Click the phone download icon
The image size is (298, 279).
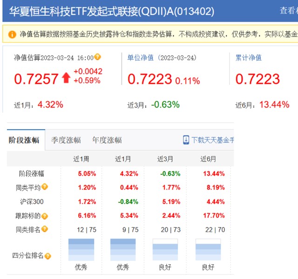(186, 140)
